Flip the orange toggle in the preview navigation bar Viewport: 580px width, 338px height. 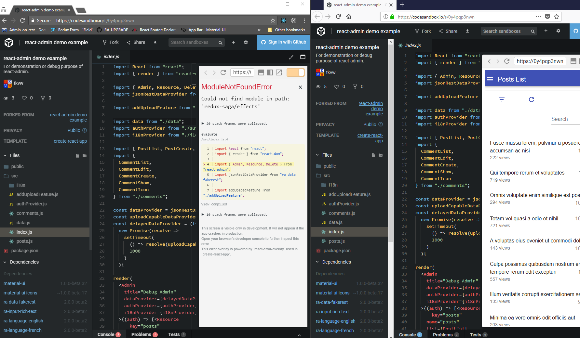[295, 72]
